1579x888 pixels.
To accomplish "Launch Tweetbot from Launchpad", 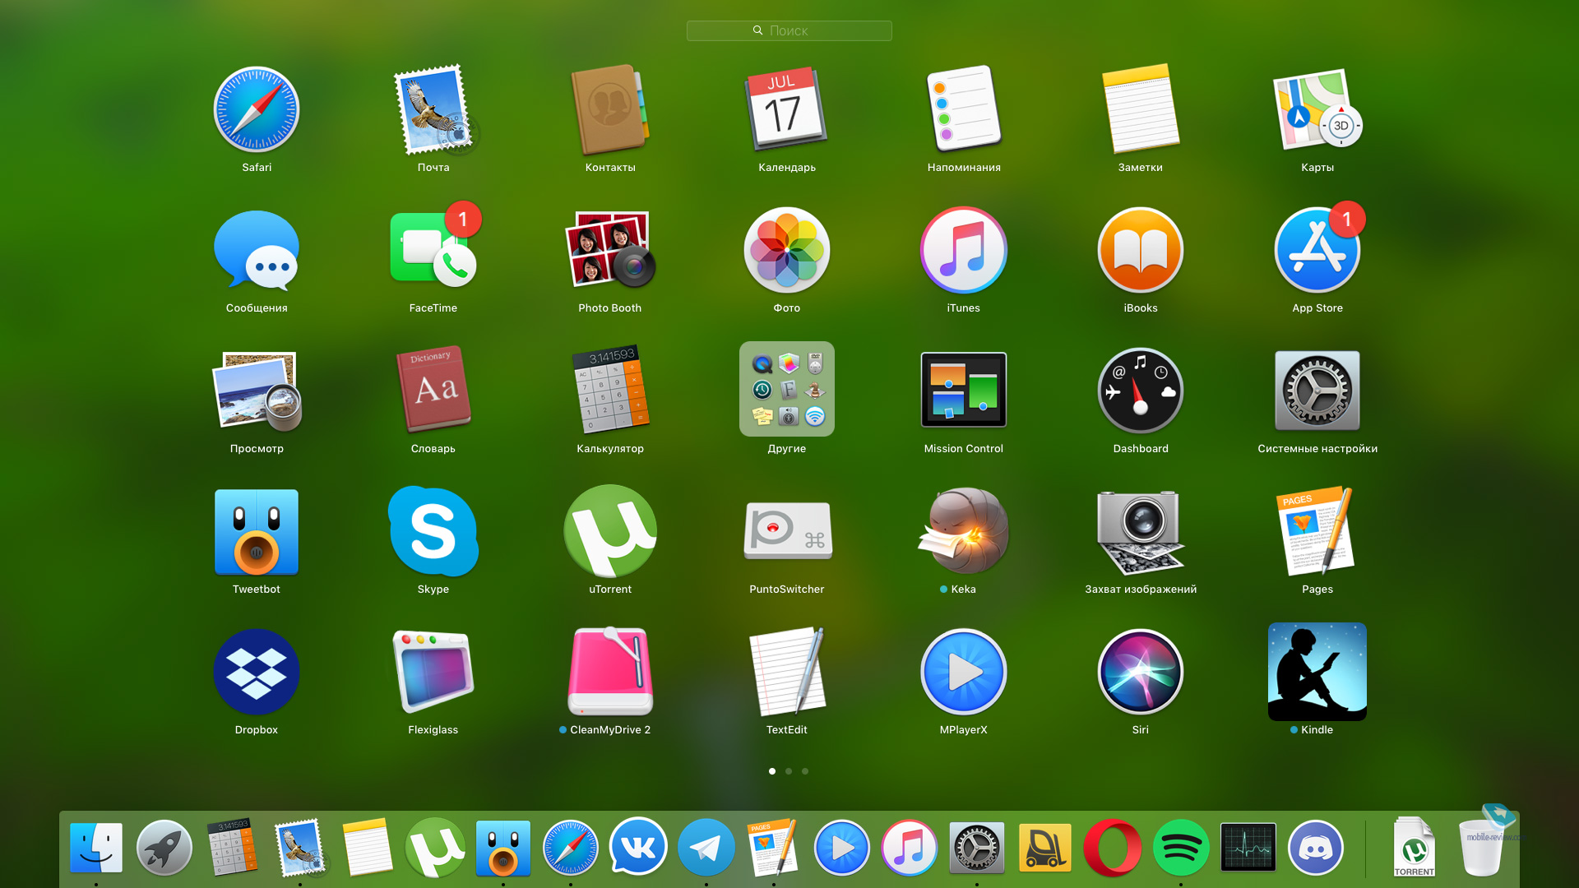I will point(257,531).
